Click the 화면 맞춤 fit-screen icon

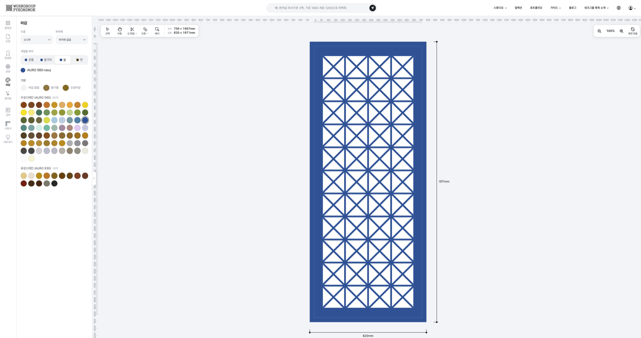click(x=633, y=31)
